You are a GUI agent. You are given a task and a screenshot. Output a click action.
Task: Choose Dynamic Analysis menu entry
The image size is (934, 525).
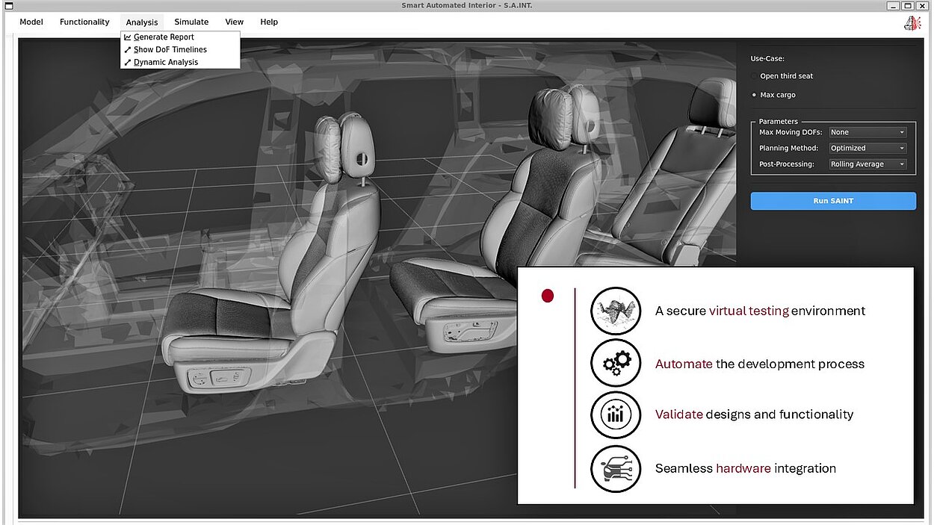[x=165, y=63]
